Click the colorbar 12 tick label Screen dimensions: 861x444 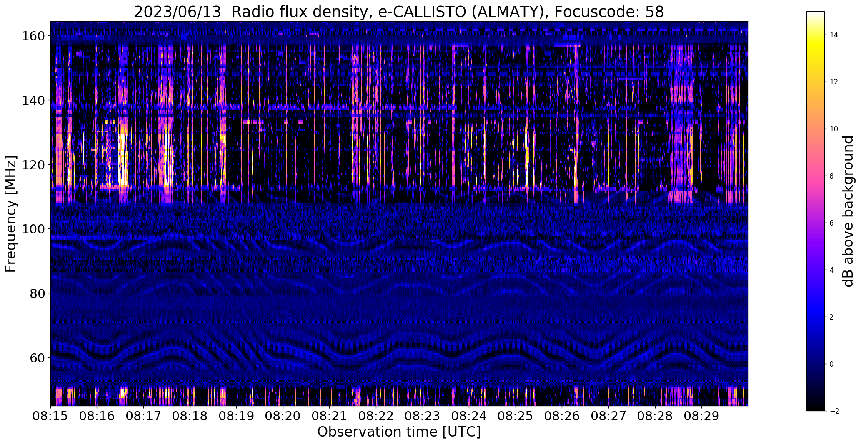[x=834, y=82]
